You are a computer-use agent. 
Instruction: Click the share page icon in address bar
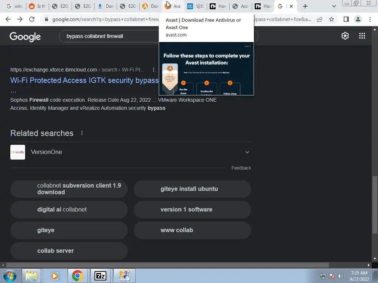coord(320,19)
